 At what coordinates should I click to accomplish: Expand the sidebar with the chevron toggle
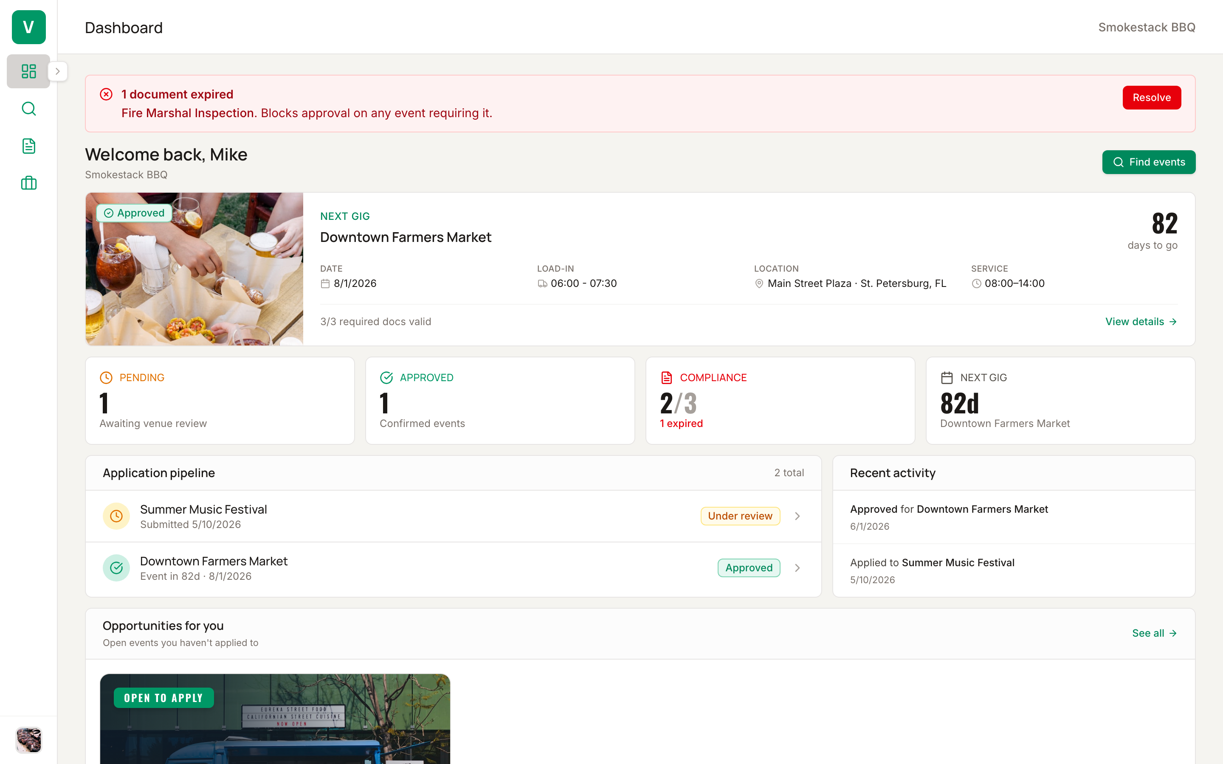(58, 71)
